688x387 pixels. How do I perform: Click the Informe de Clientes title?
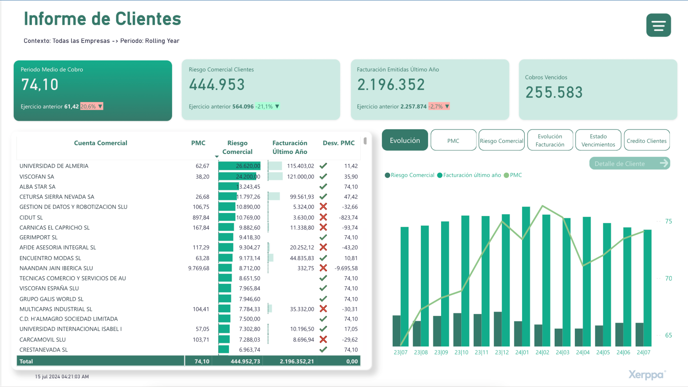point(102,18)
